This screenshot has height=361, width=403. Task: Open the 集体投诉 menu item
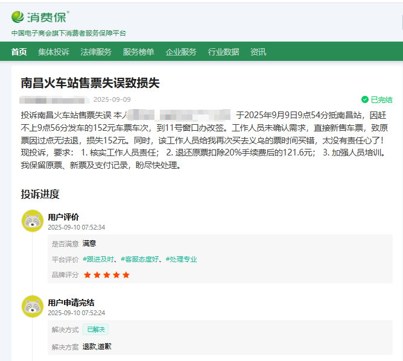tap(54, 52)
